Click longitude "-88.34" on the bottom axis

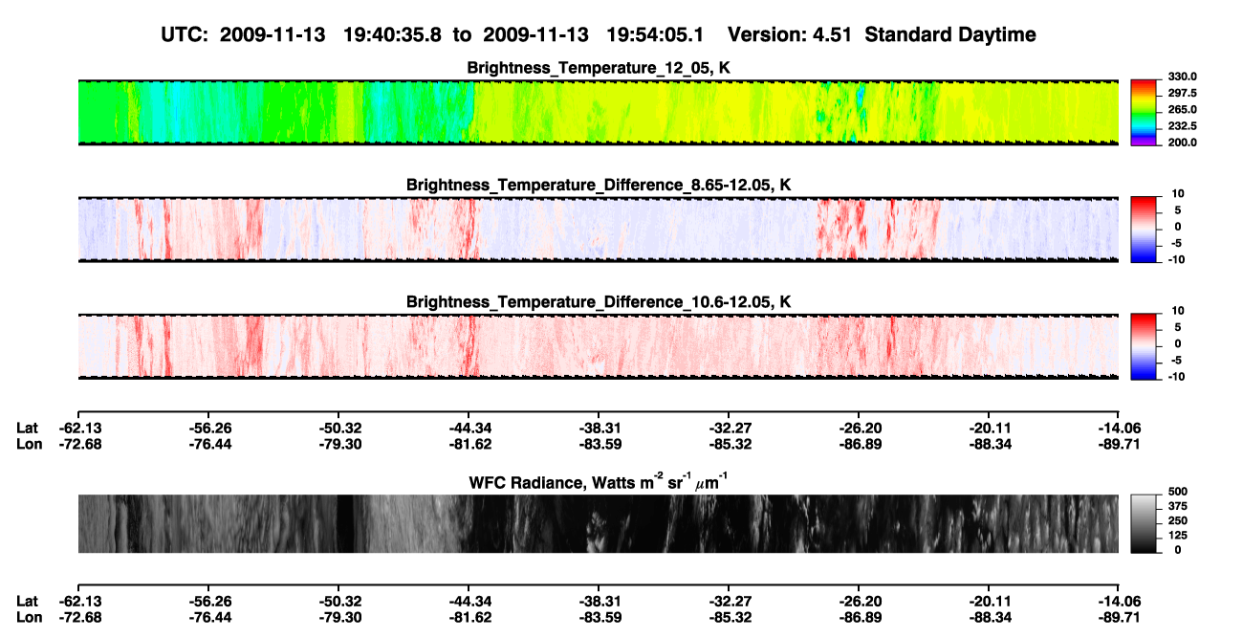point(989,617)
